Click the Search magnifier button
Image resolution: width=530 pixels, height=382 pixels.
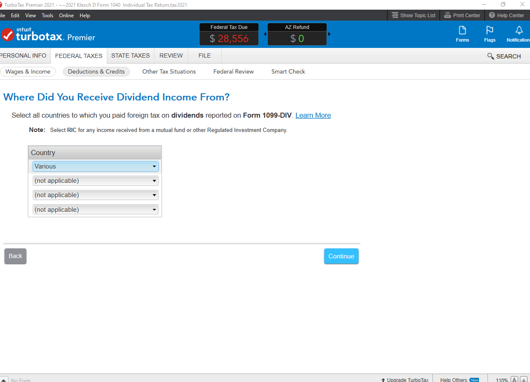click(x=504, y=56)
